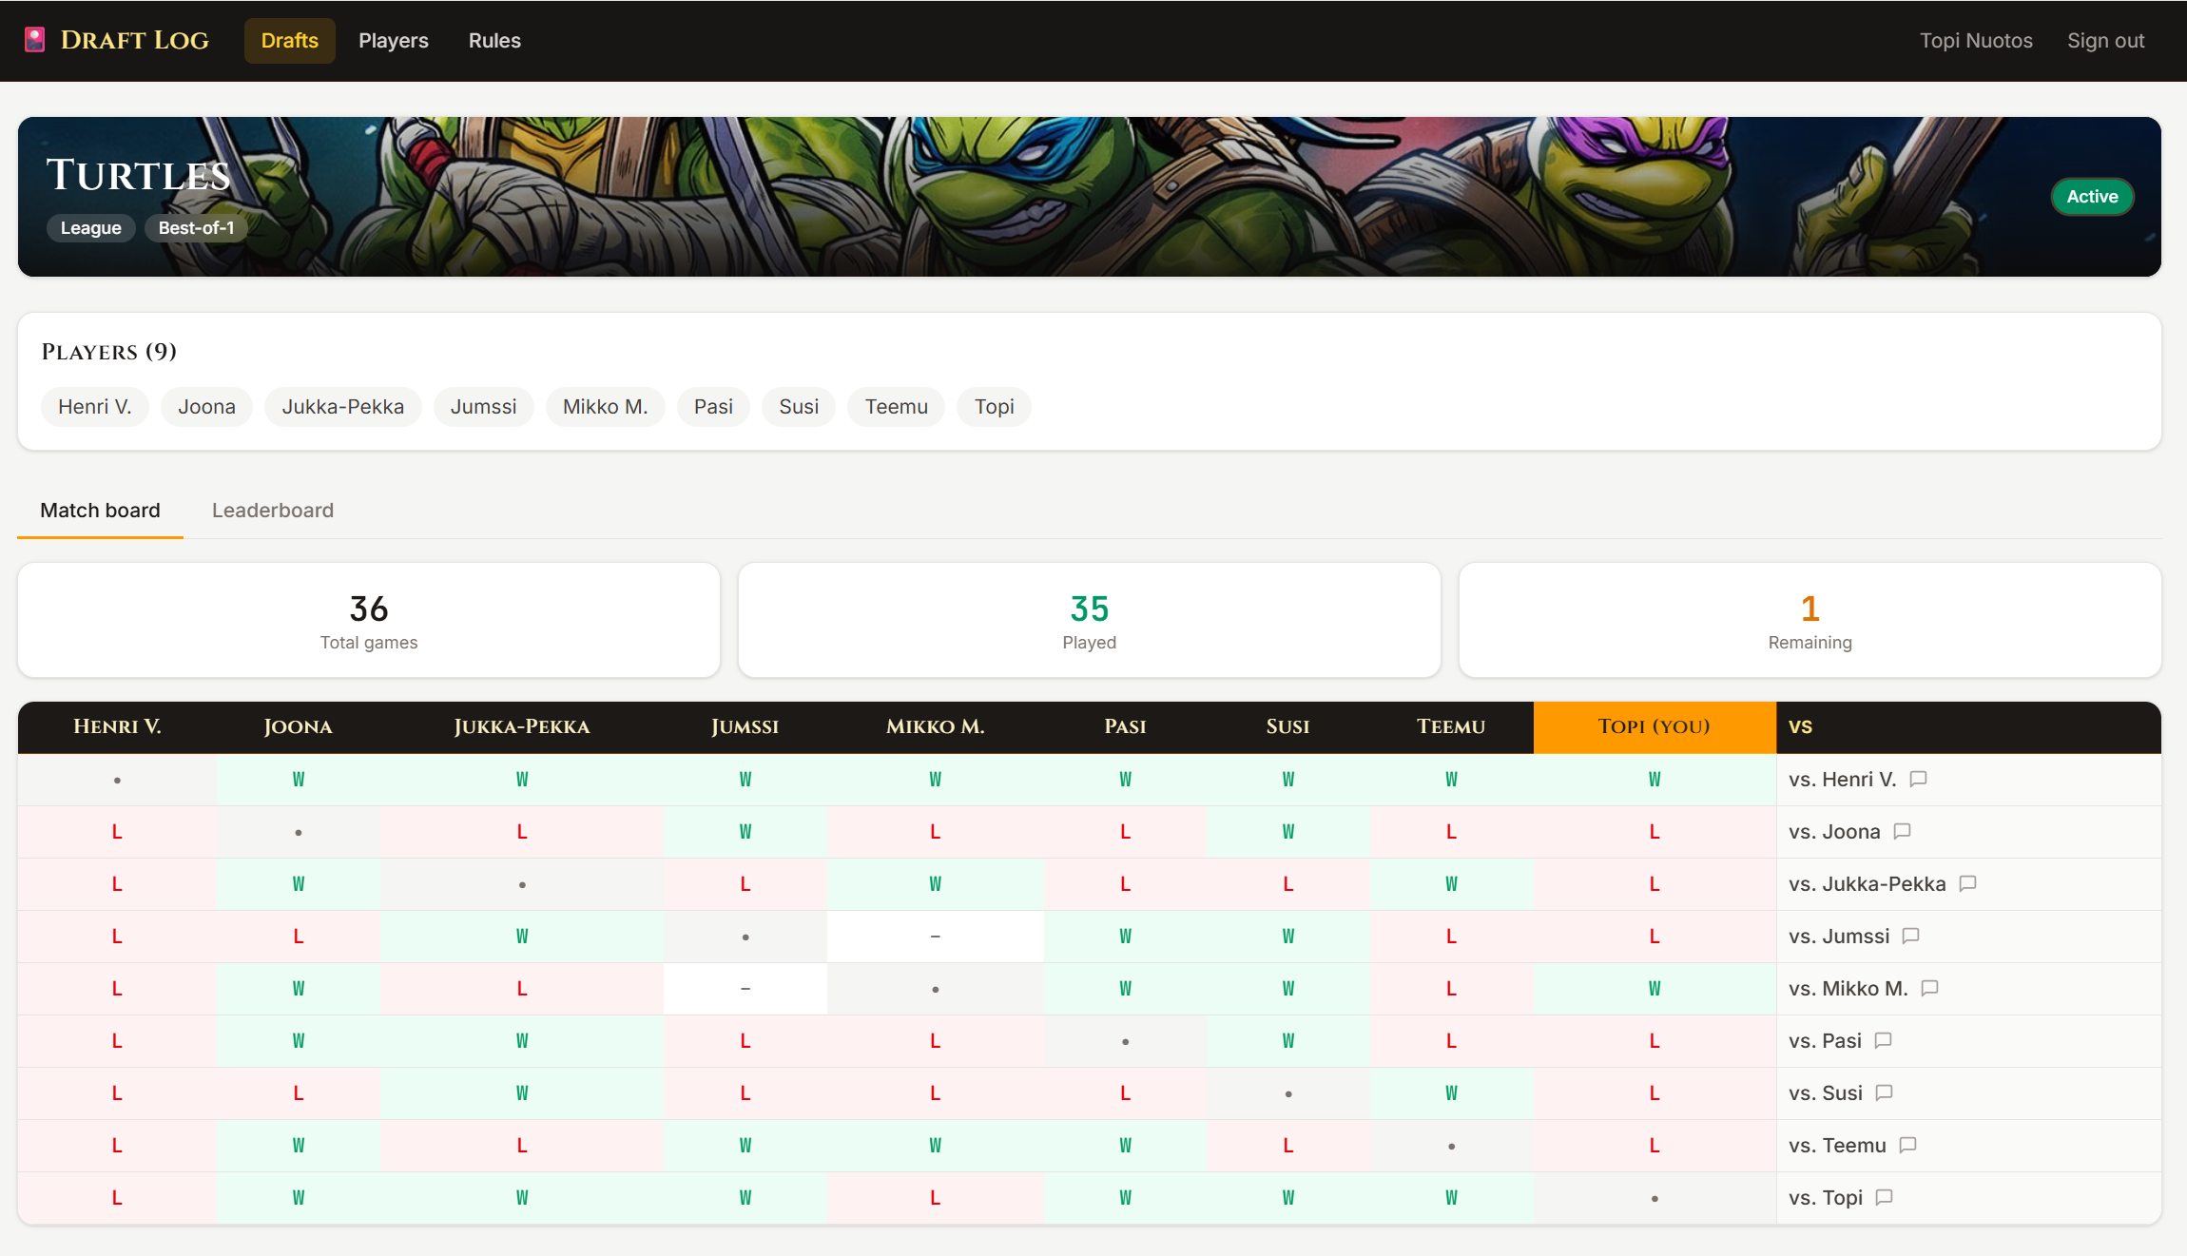Click Topi's W cell vs. Henri V.
Viewport: 2187px width, 1256px height.
[x=1655, y=780]
